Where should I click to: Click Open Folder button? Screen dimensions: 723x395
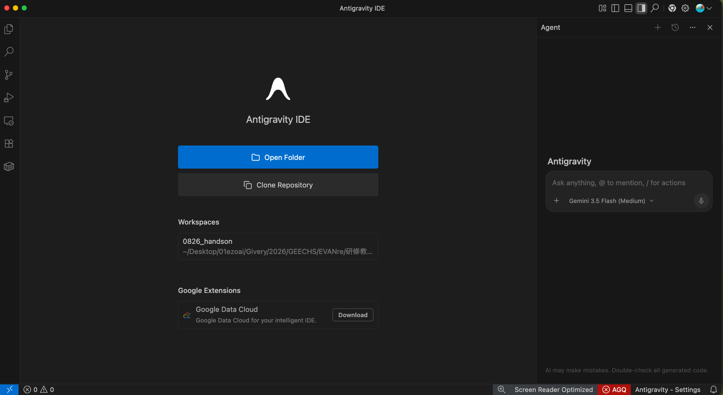(x=278, y=157)
